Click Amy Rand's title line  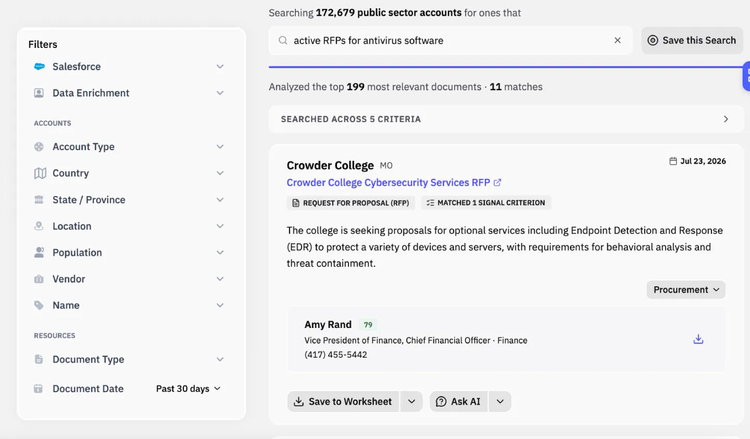coord(416,340)
